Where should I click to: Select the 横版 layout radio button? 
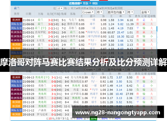(90, 3)
